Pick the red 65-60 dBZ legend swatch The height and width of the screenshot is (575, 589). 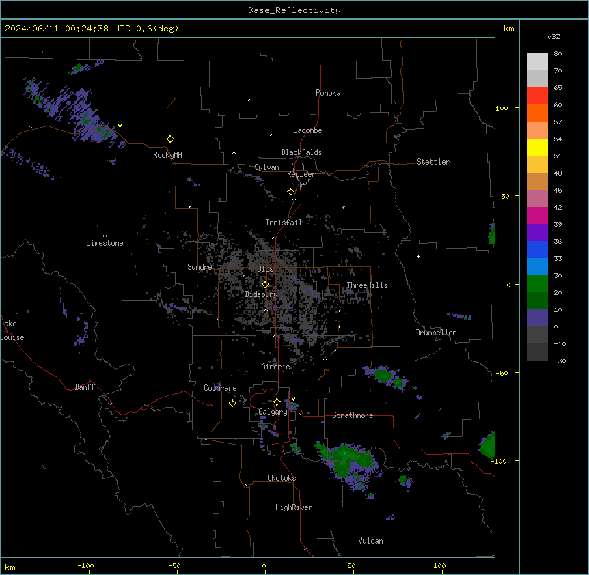click(537, 96)
